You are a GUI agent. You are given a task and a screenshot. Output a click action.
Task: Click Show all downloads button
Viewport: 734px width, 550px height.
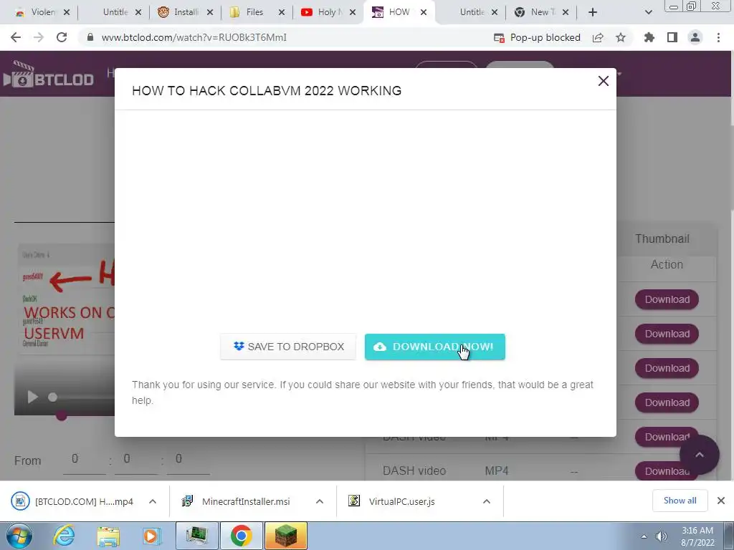click(680, 501)
